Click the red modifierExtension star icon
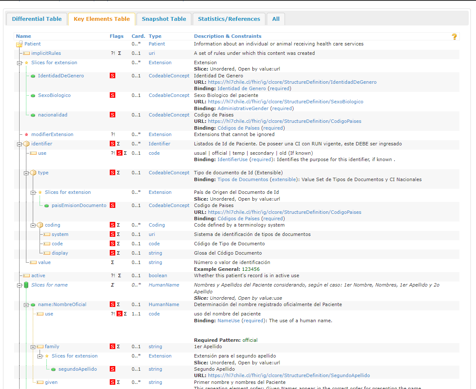The height and width of the screenshot is (389, 476). (x=26, y=135)
